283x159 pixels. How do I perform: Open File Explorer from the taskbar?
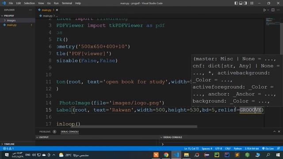[x=187, y=155]
